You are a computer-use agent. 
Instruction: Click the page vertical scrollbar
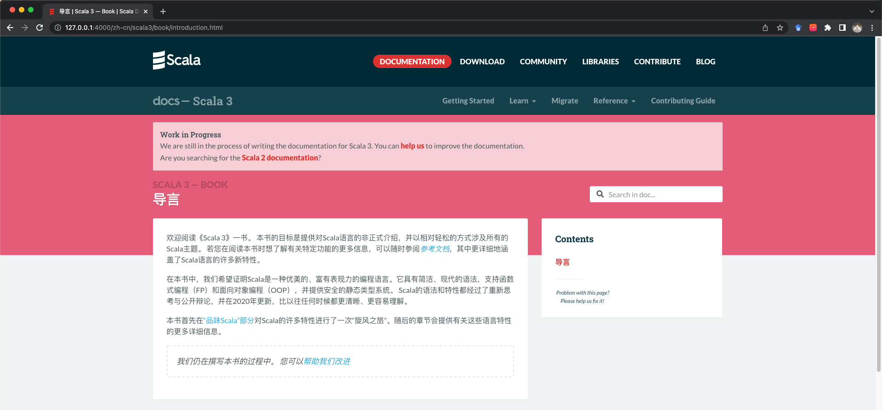pyautogui.click(x=878, y=205)
